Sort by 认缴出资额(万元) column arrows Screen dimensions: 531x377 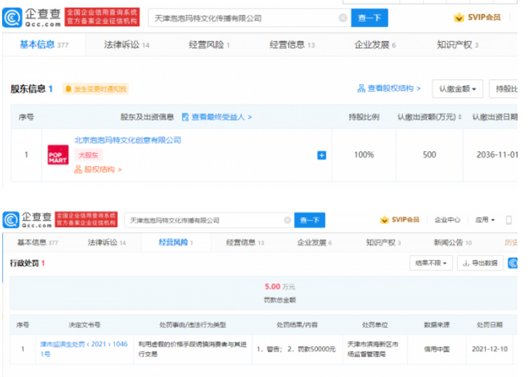click(460, 117)
